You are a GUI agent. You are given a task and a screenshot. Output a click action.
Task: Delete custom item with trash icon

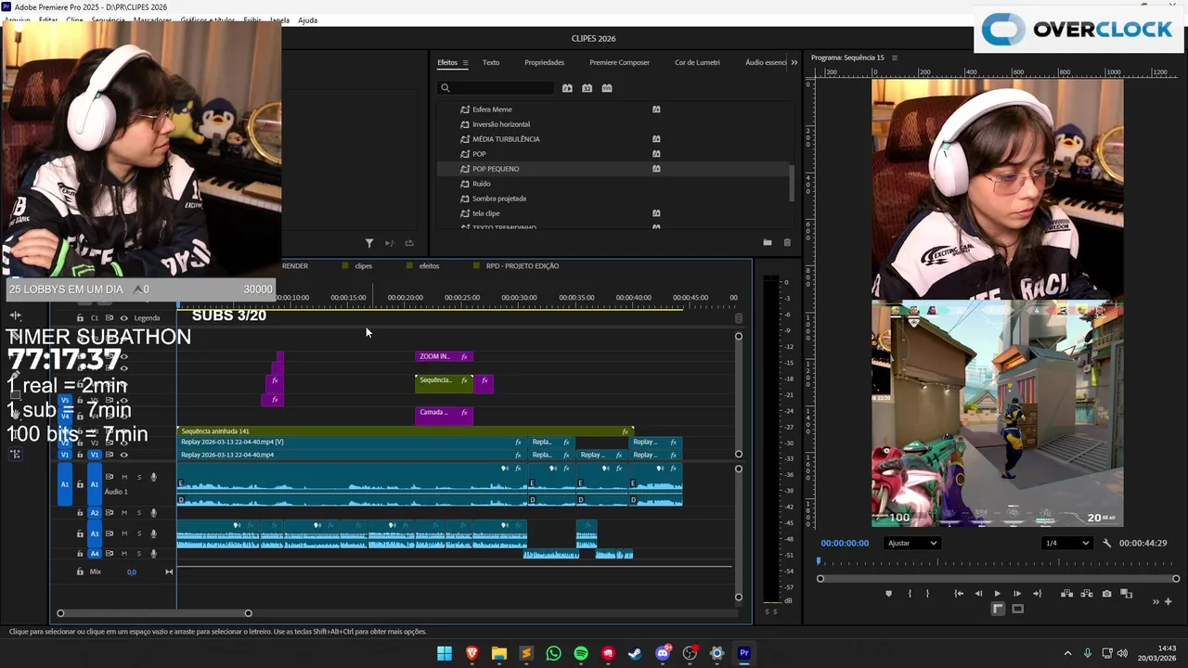(787, 243)
